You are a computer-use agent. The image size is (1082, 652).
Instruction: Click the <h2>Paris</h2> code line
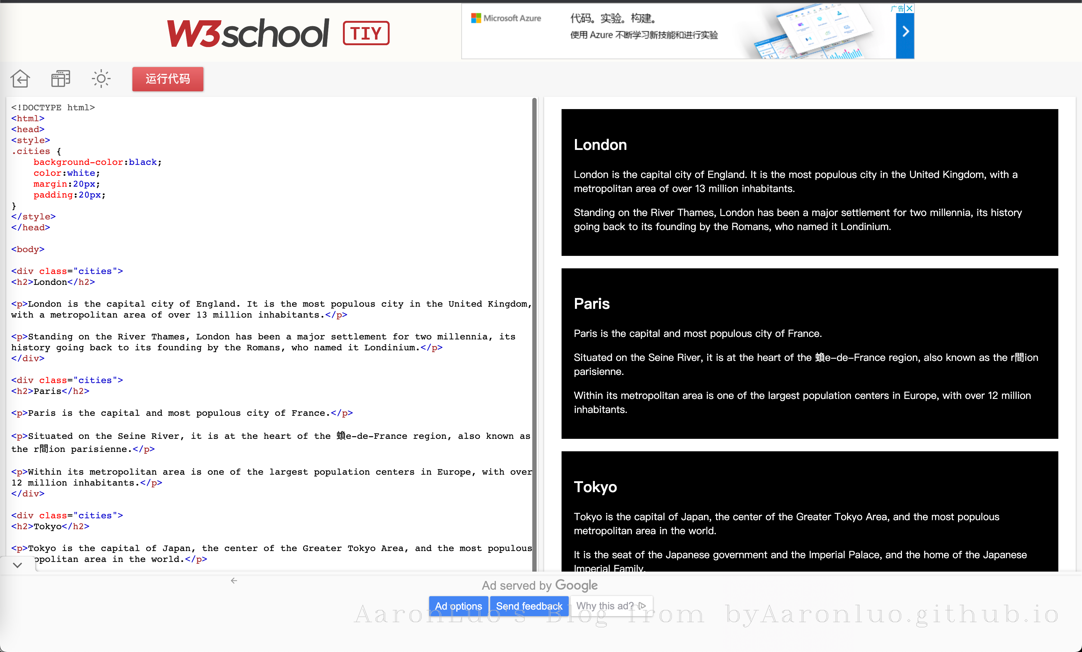pyautogui.click(x=50, y=391)
